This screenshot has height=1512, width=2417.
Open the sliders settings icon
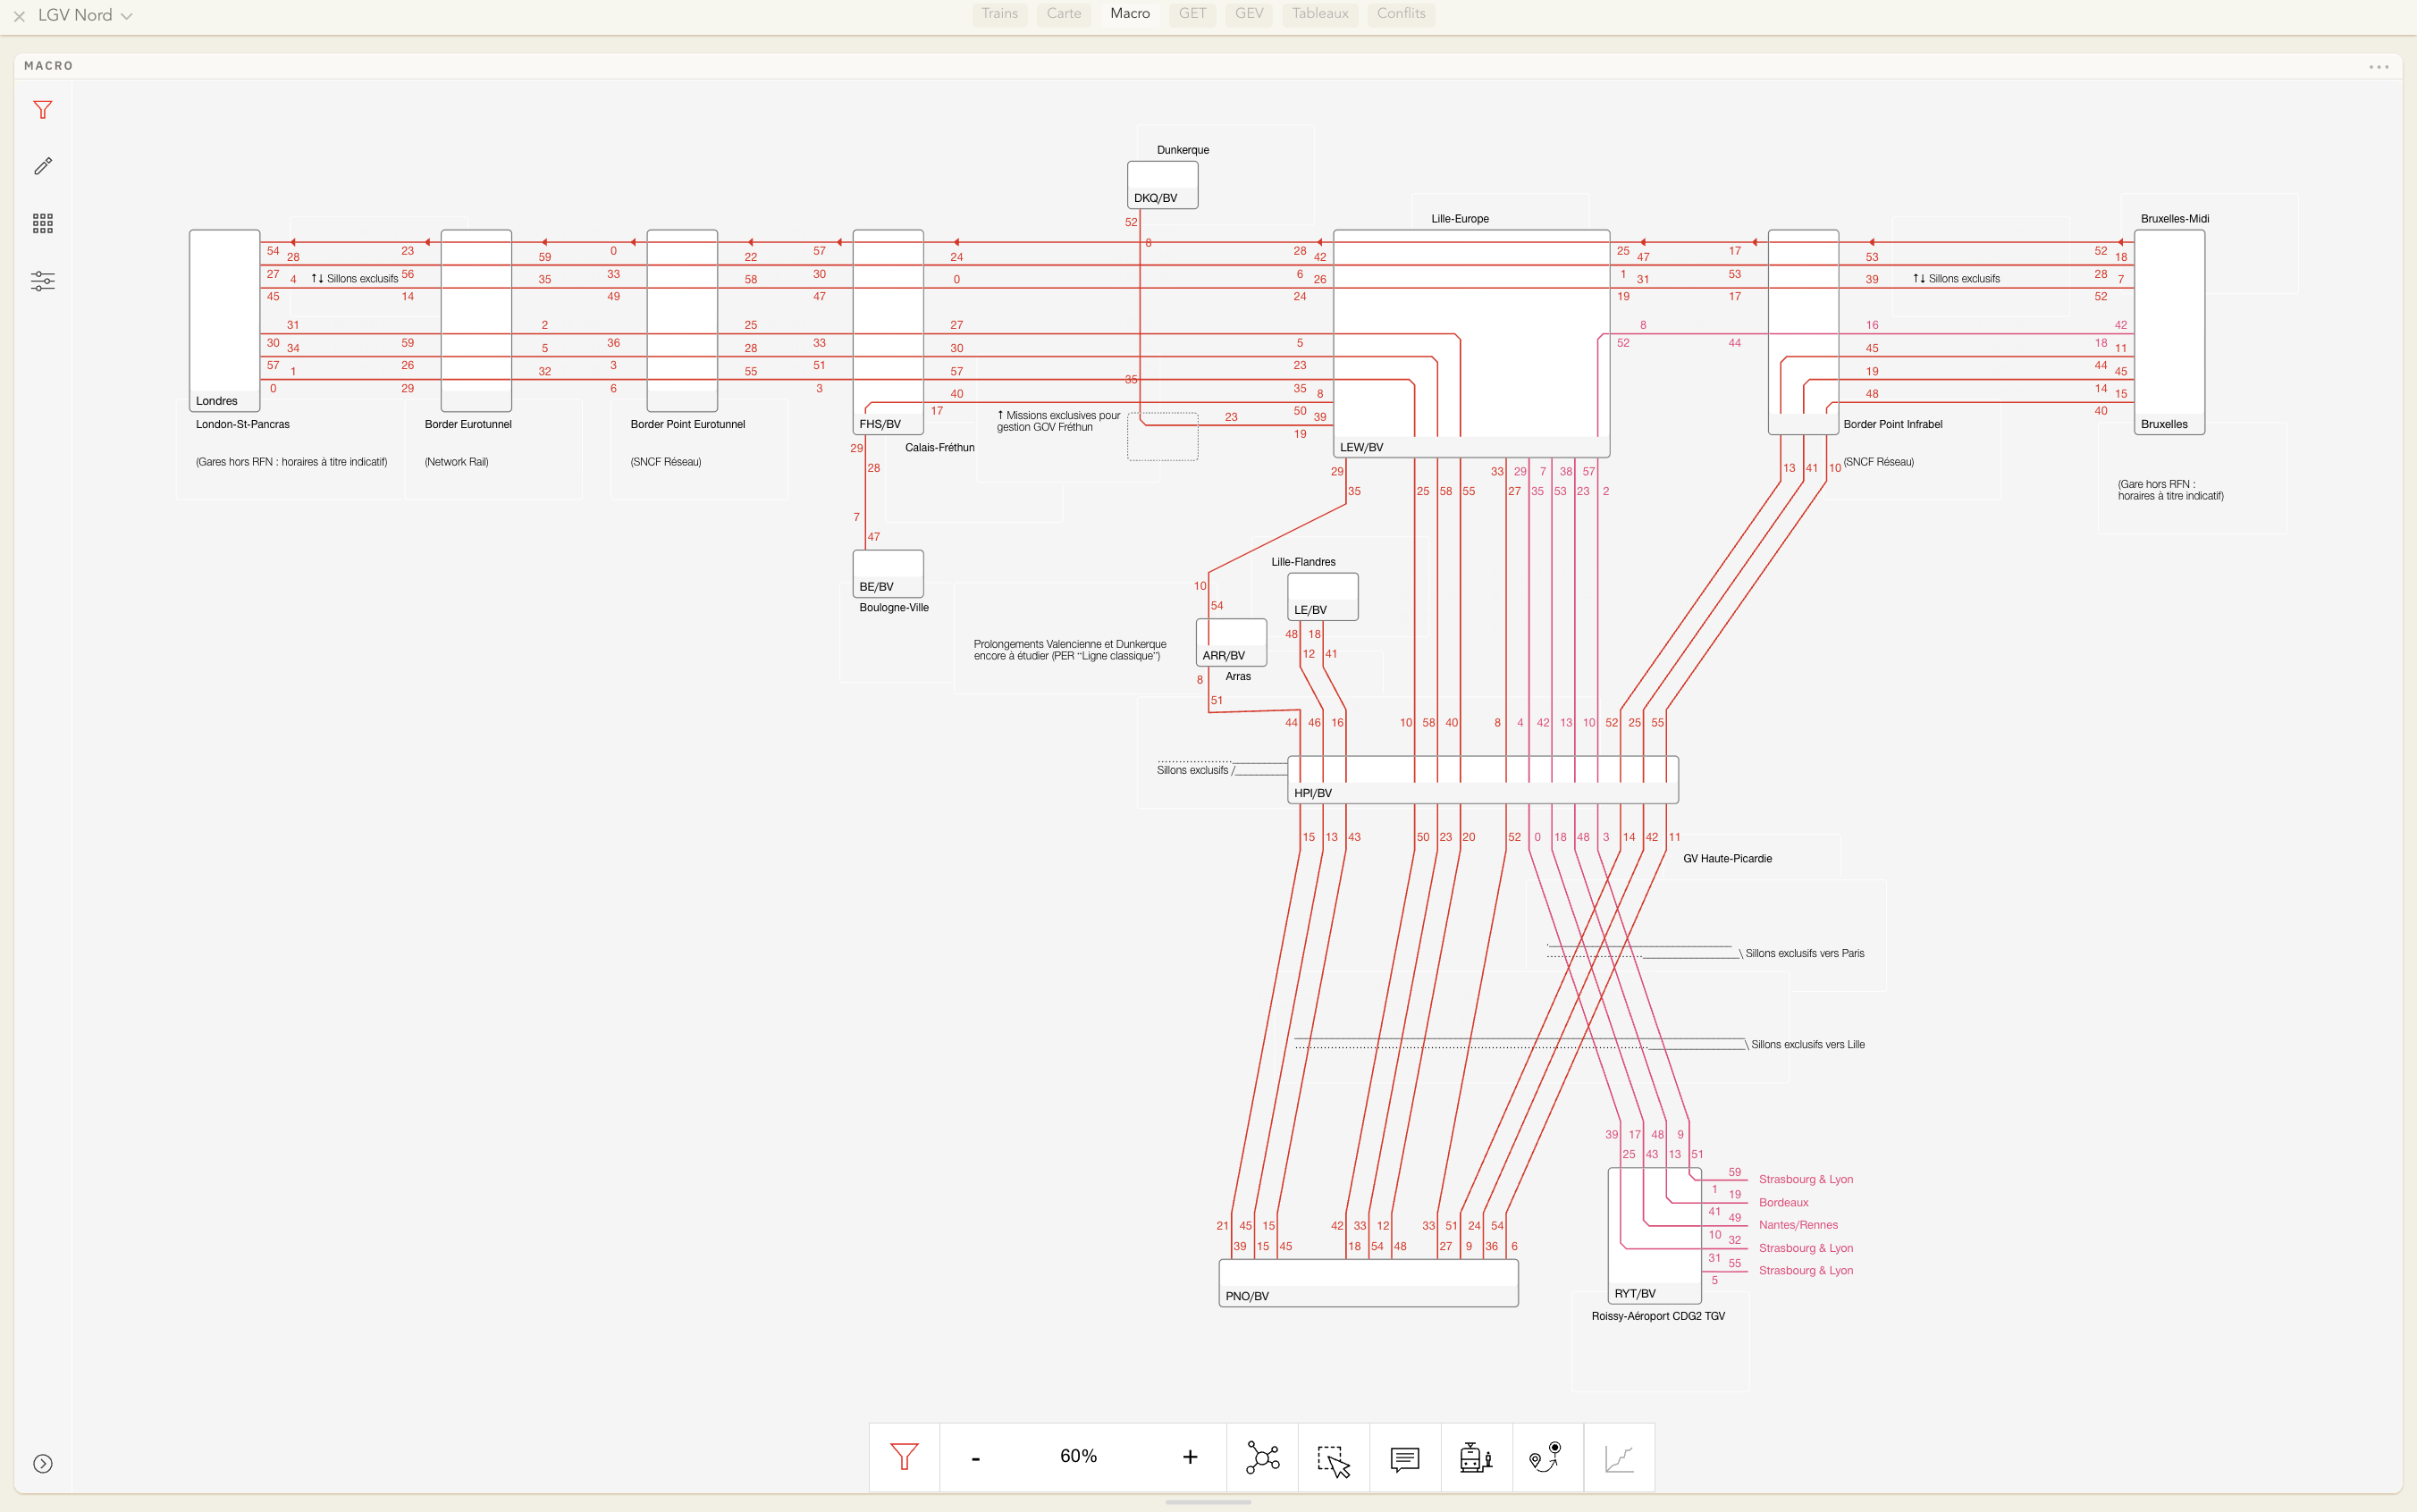(42, 281)
